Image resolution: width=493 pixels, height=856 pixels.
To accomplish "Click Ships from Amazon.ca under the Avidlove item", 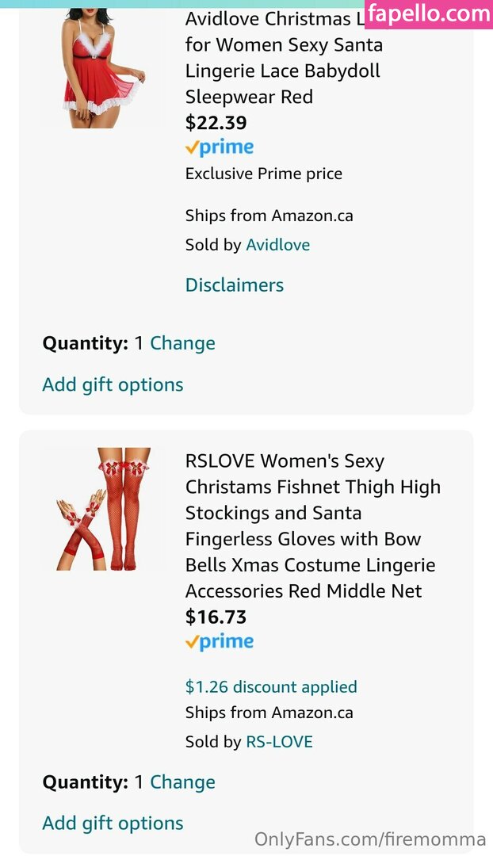I will (269, 216).
